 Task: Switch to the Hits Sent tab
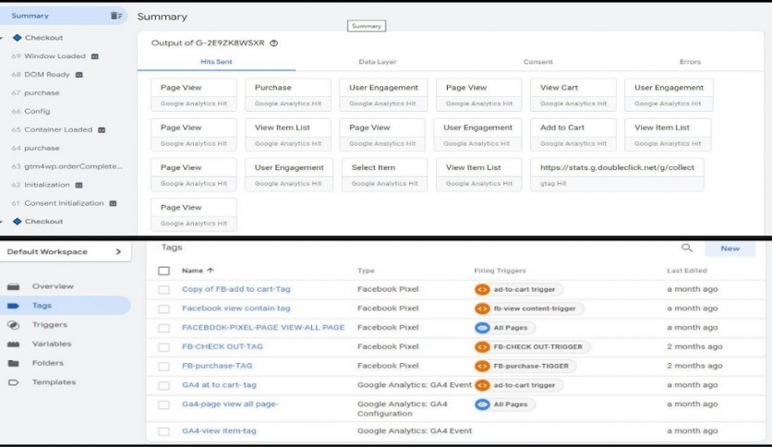pyautogui.click(x=216, y=62)
